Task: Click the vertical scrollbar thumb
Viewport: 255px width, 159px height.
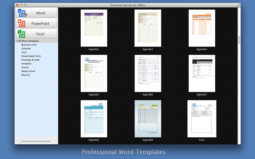Action: [239, 40]
